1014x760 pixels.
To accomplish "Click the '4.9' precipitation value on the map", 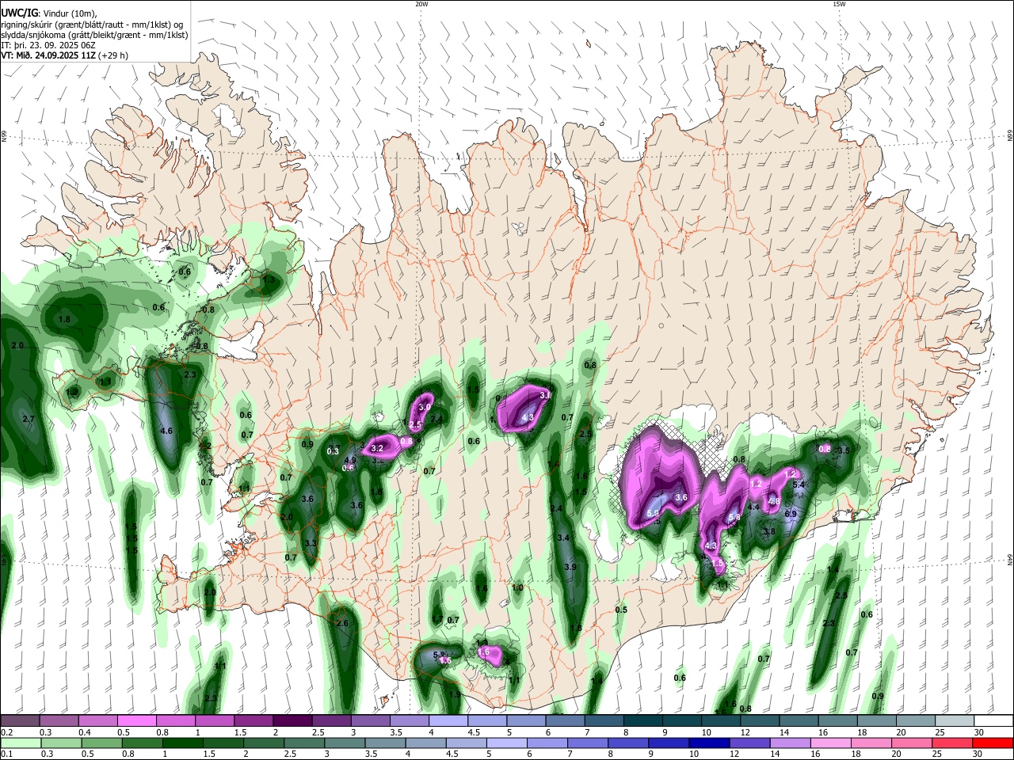I will tap(350, 460).
